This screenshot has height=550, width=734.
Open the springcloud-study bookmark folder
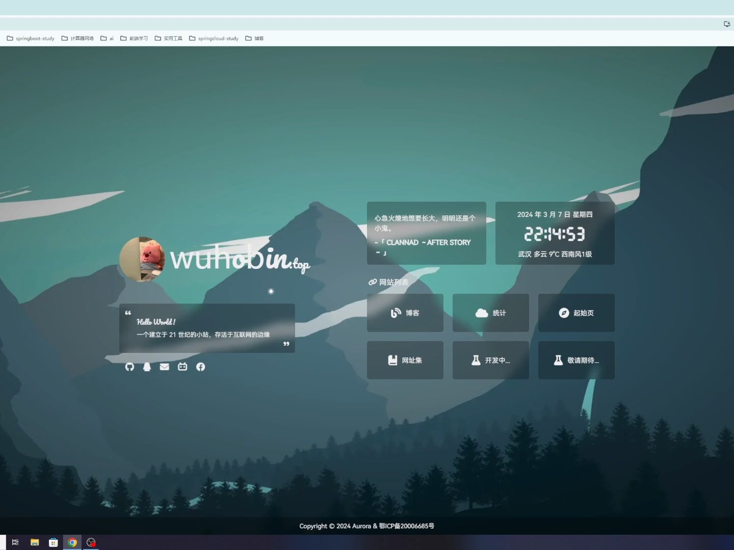pos(214,38)
